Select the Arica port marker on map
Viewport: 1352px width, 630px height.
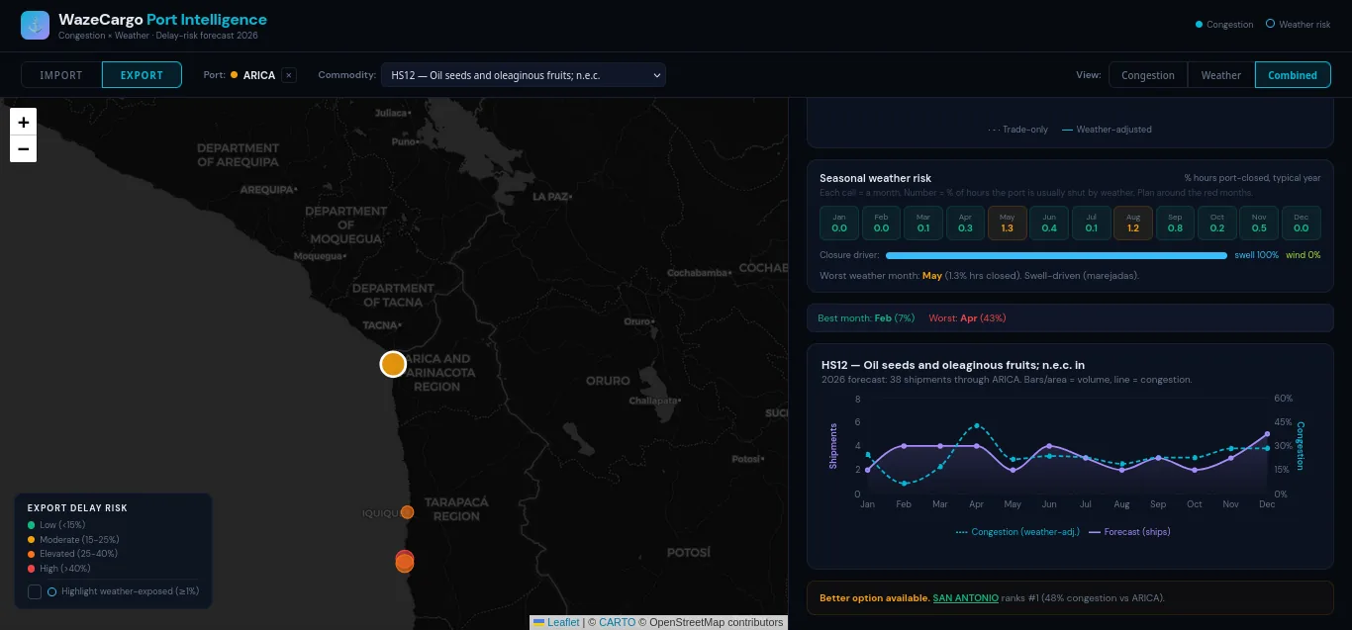pos(393,364)
